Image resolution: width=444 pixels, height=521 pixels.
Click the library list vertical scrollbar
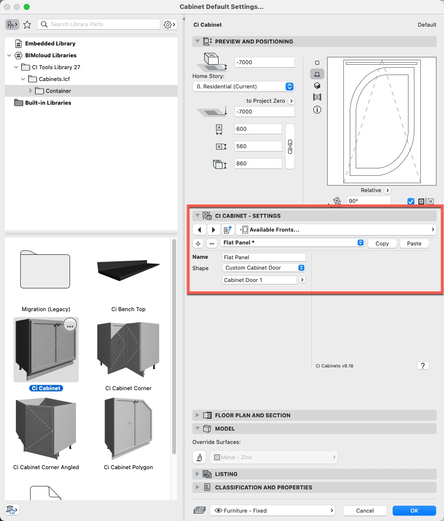[x=174, y=347]
